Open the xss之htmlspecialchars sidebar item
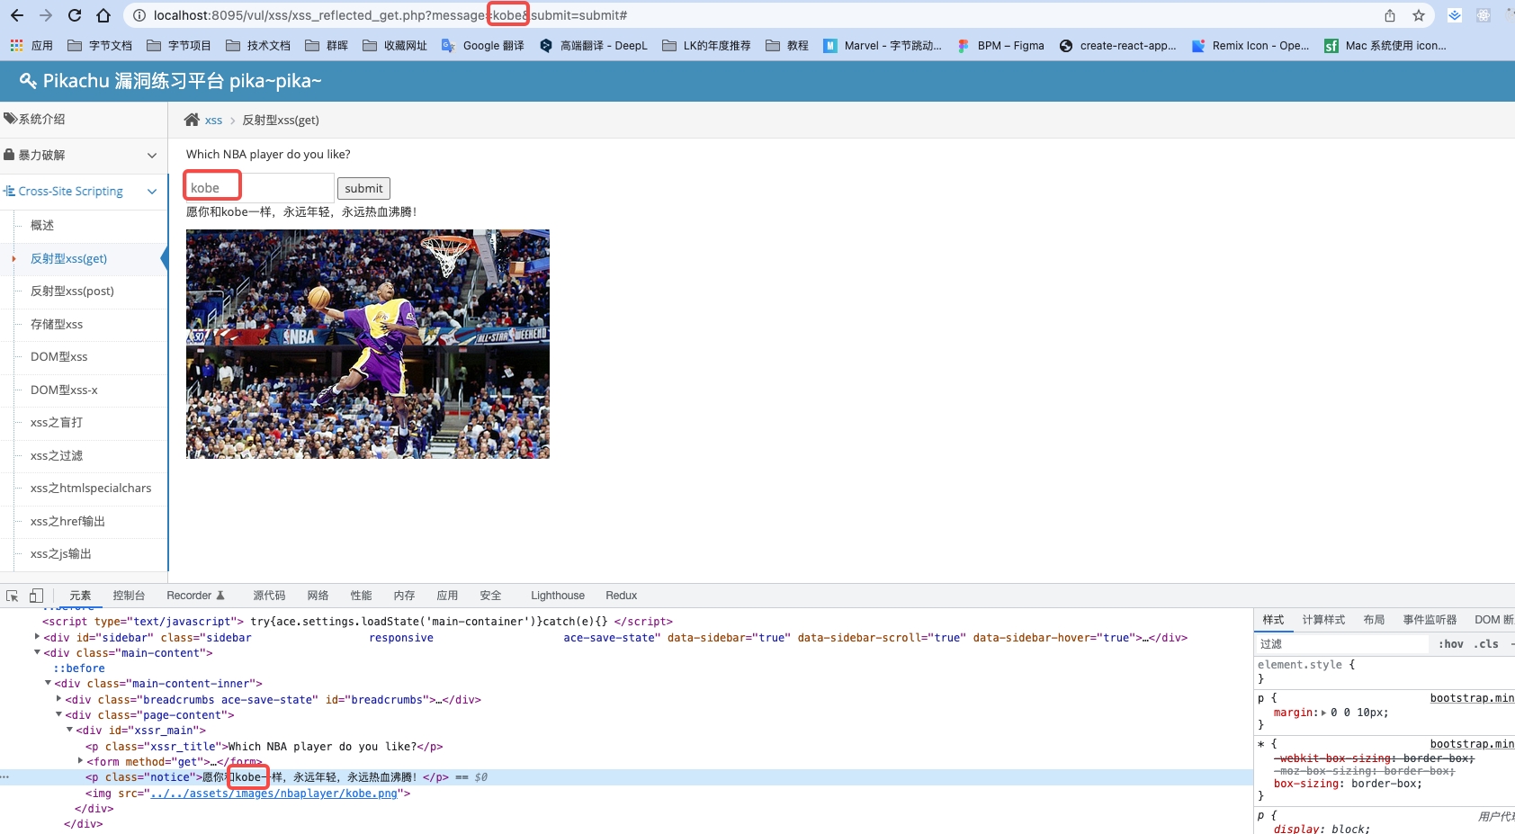The height and width of the screenshot is (834, 1515). tap(91, 489)
